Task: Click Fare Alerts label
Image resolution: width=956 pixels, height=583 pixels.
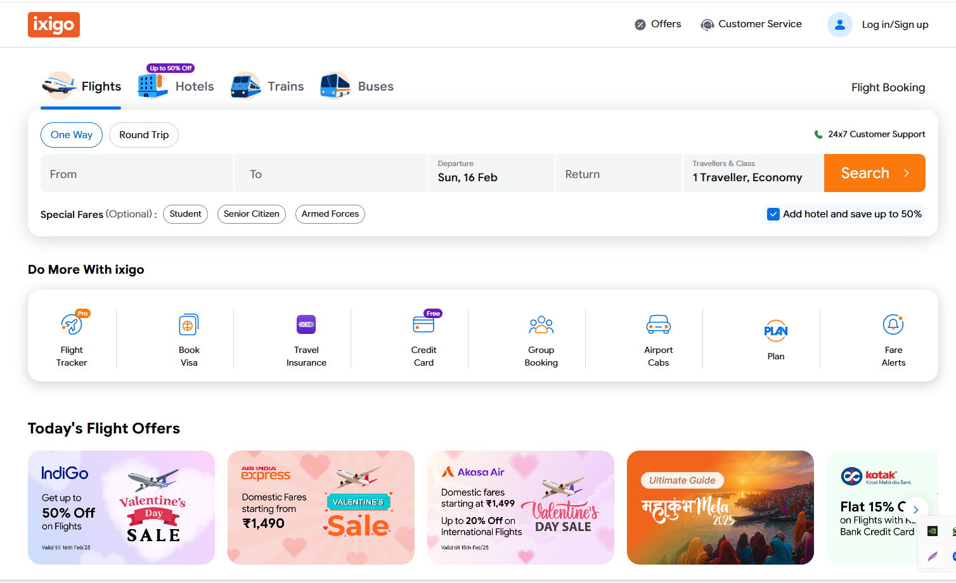Action: coord(893,356)
